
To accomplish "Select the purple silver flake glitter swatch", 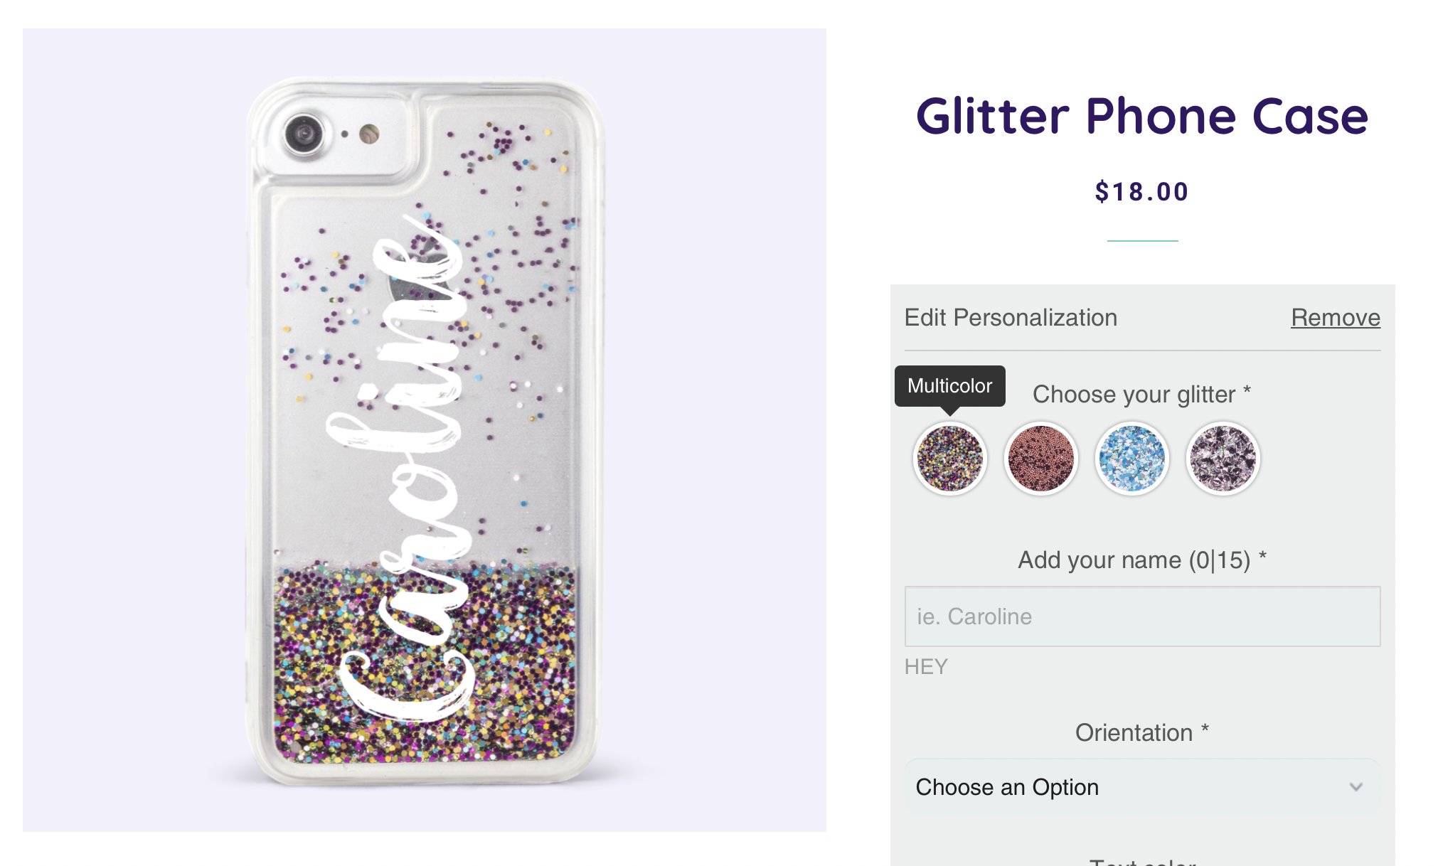I will 1223,459.
